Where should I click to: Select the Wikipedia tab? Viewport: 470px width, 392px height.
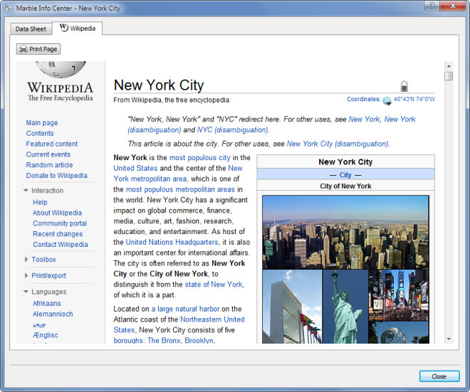(x=78, y=28)
